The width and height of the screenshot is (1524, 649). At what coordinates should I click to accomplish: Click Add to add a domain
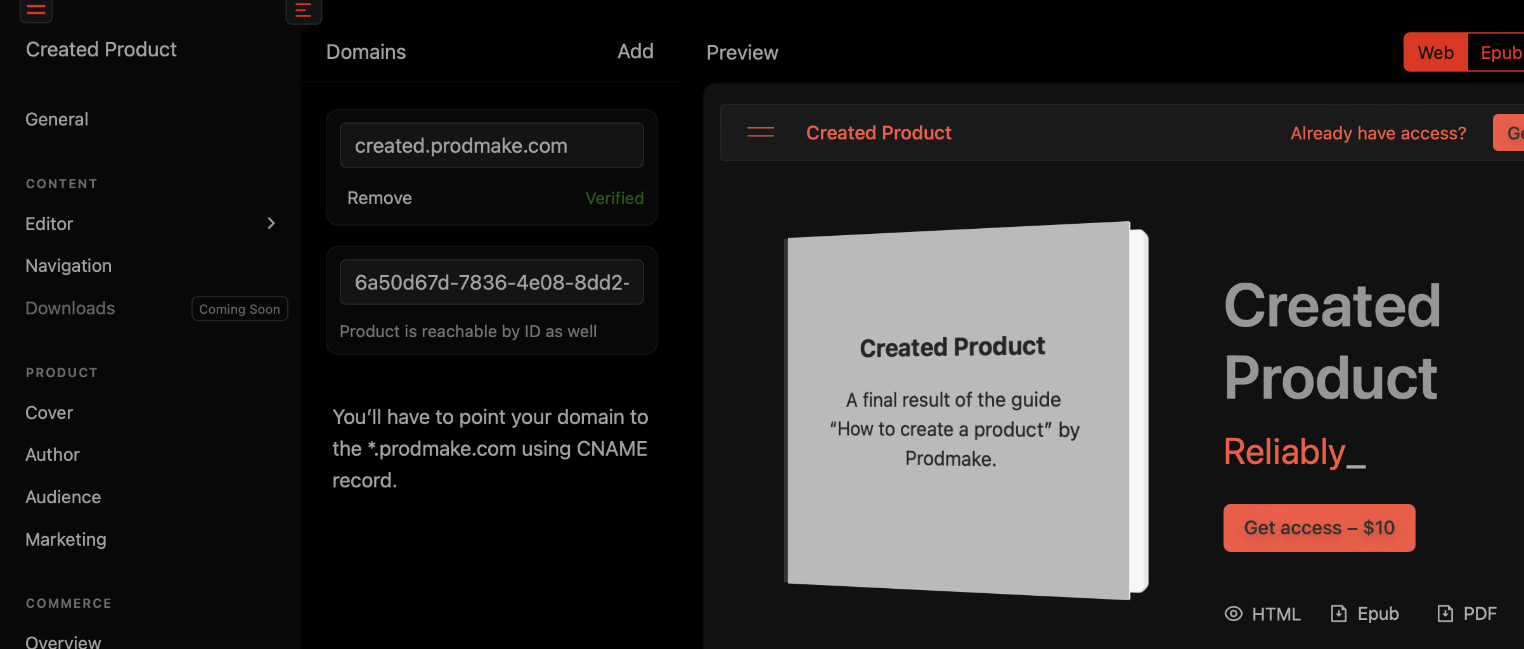[635, 51]
